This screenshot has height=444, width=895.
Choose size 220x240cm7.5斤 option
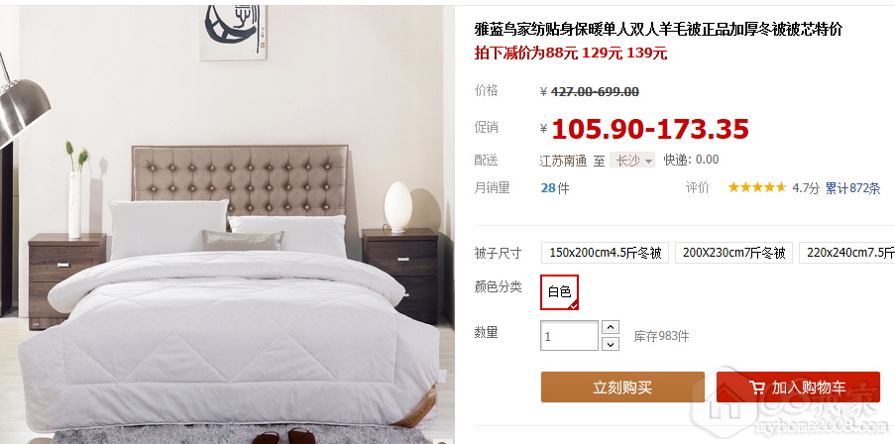[846, 253]
